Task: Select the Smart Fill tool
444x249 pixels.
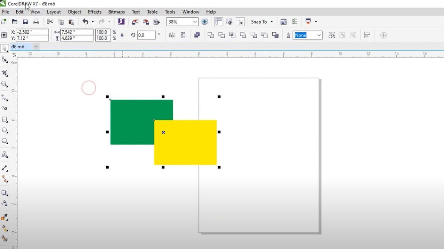Action: (x=5, y=238)
